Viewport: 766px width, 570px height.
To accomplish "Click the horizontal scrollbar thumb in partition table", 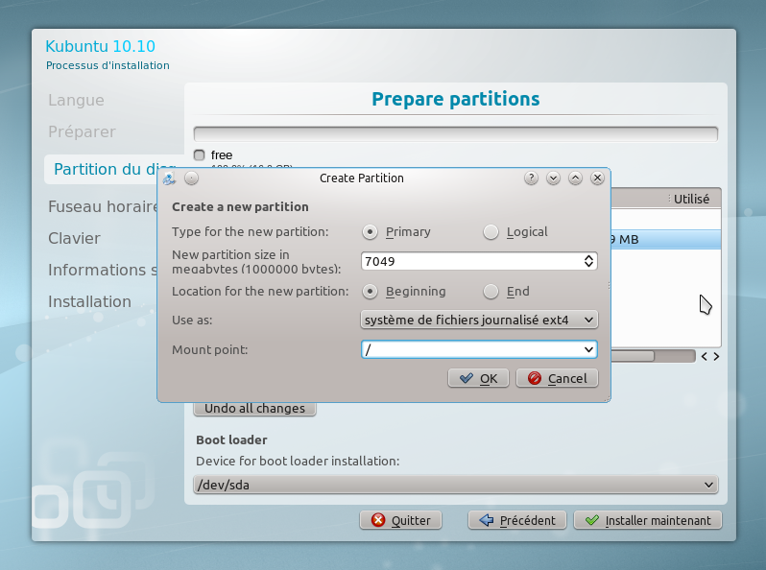I will (x=633, y=356).
